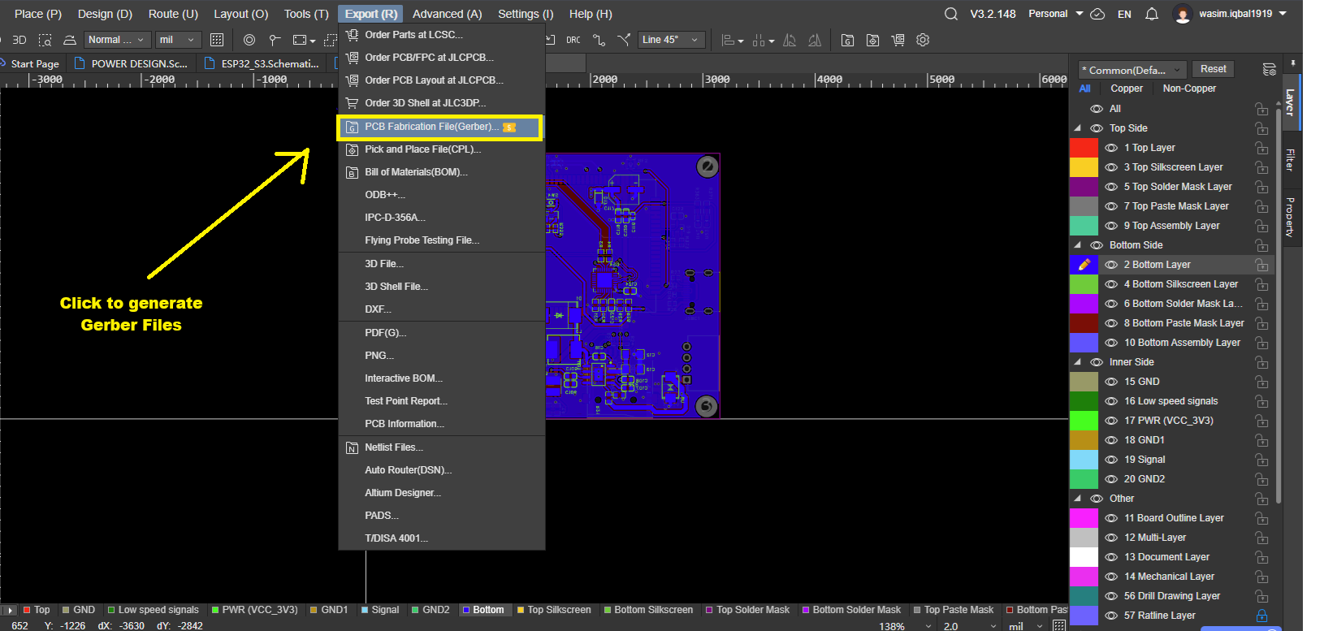
Task: Click the Gerber export toolbar icon
Action: 847,40
